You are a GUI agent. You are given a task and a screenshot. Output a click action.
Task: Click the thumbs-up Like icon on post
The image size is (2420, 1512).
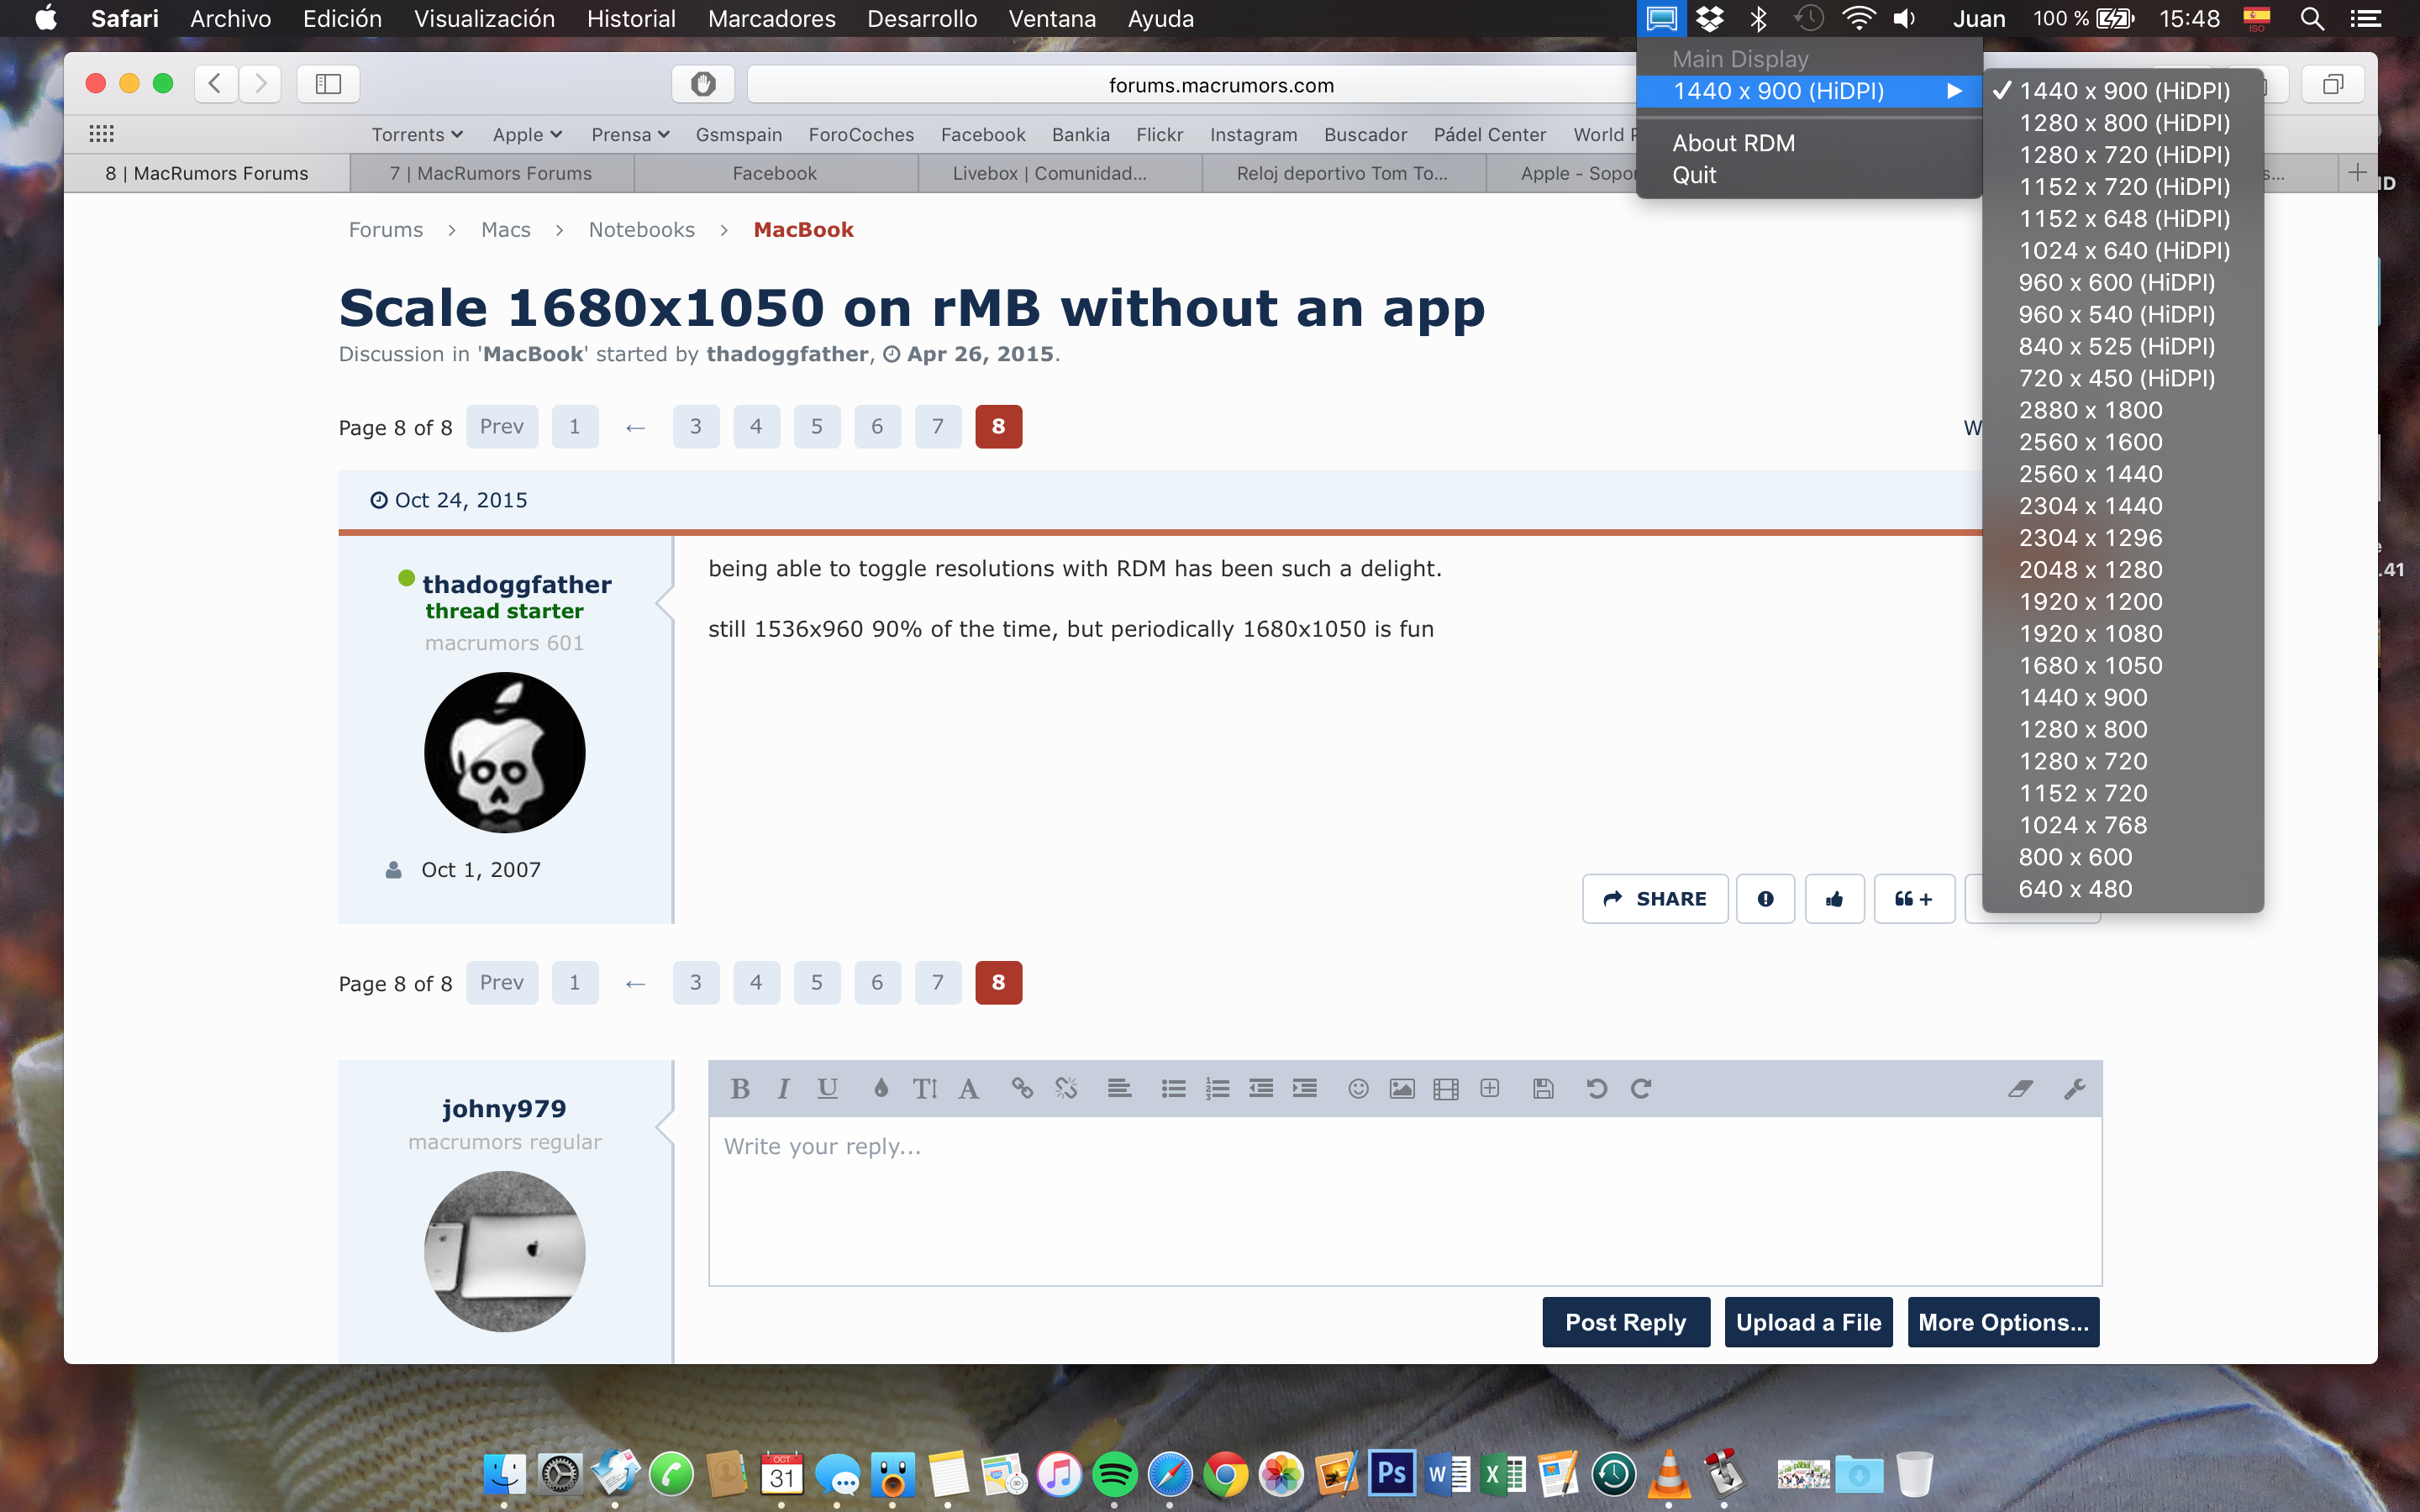click(x=1834, y=899)
